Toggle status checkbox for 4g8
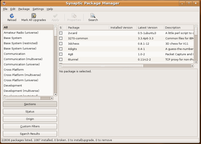 (61, 54)
